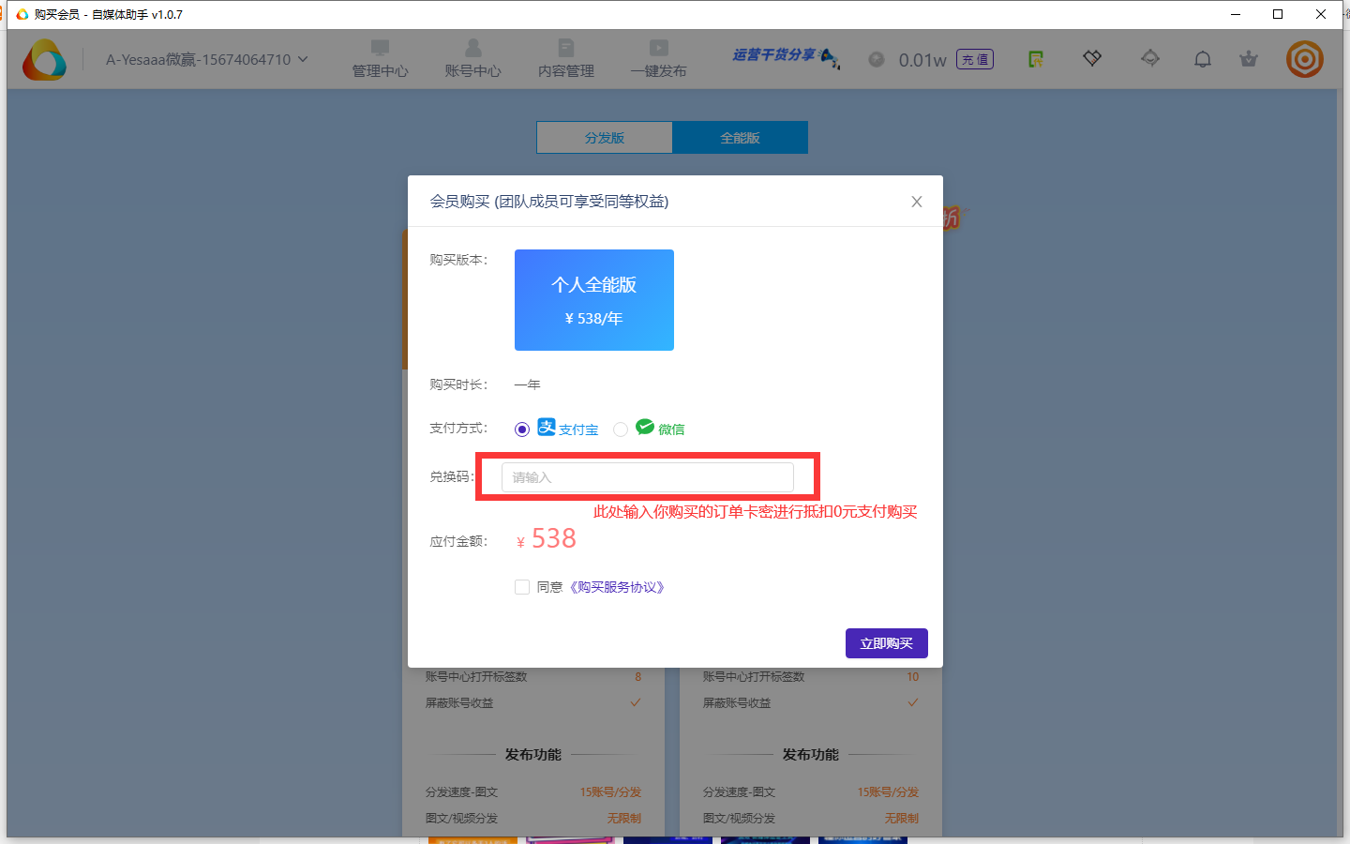Click the heart-shaped diamond icon

(1092, 58)
